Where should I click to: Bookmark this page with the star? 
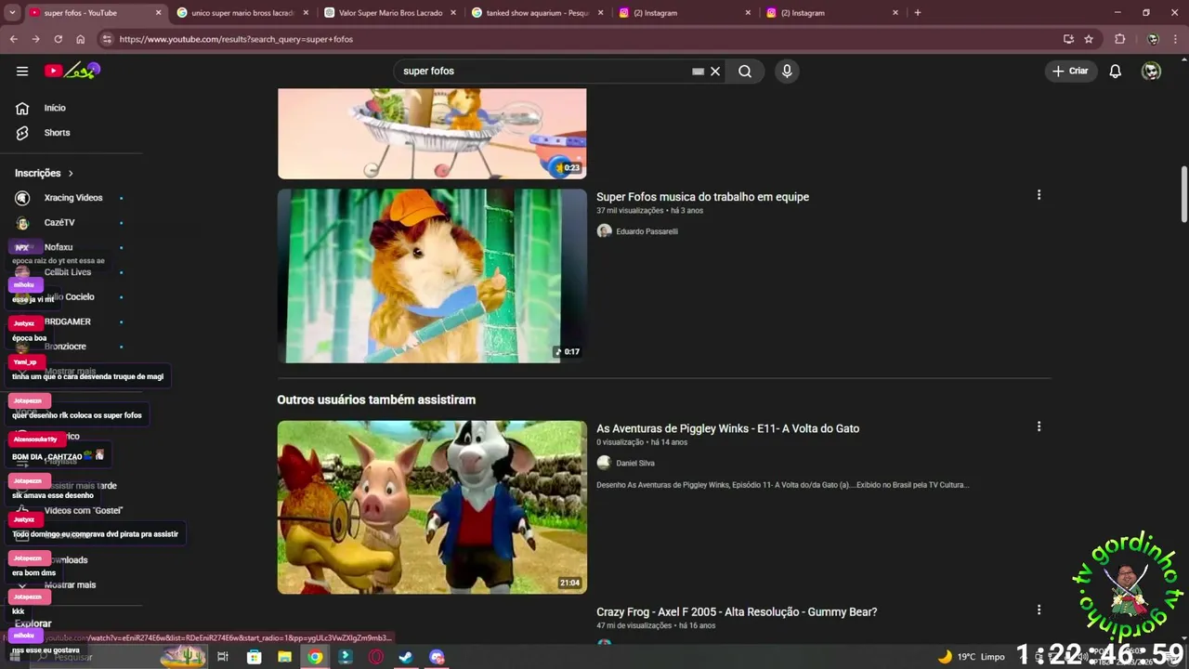(x=1089, y=39)
